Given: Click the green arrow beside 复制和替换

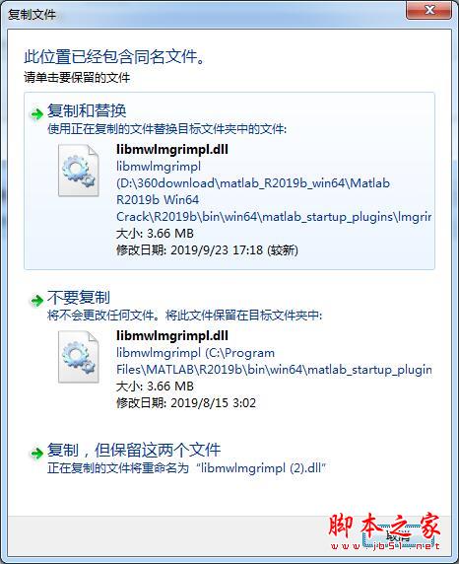Looking at the screenshot, I should click(37, 114).
